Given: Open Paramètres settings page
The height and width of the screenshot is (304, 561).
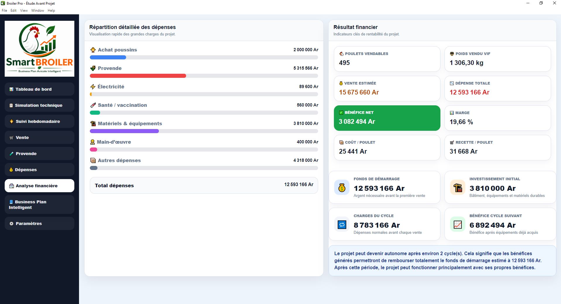Looking at the screenshot, I should tap(40, 224).
